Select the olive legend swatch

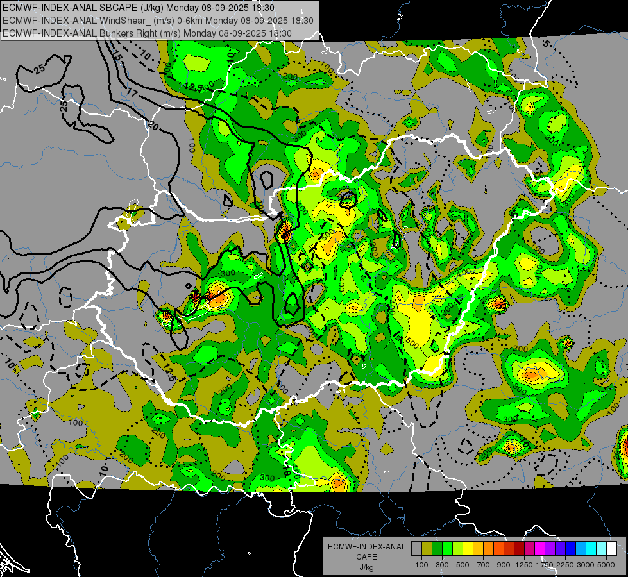pyautogui.click(x=427, y=549)
